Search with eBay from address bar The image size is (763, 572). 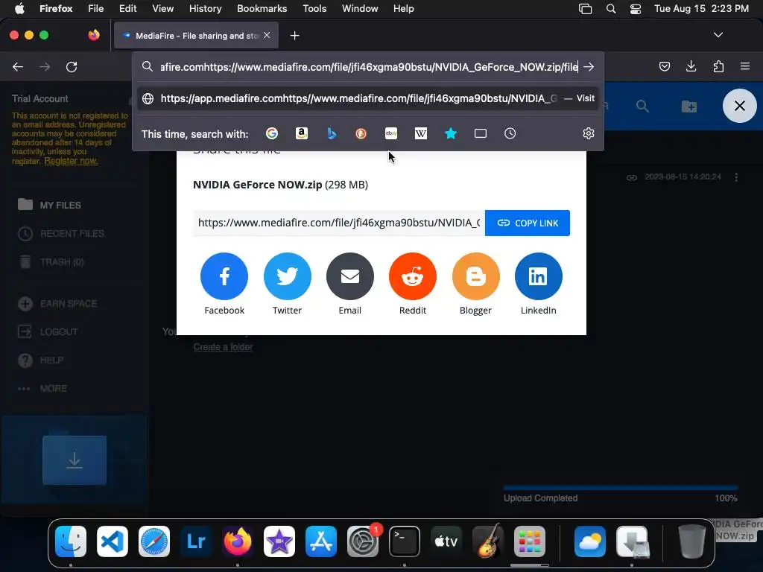coord(391,133)
